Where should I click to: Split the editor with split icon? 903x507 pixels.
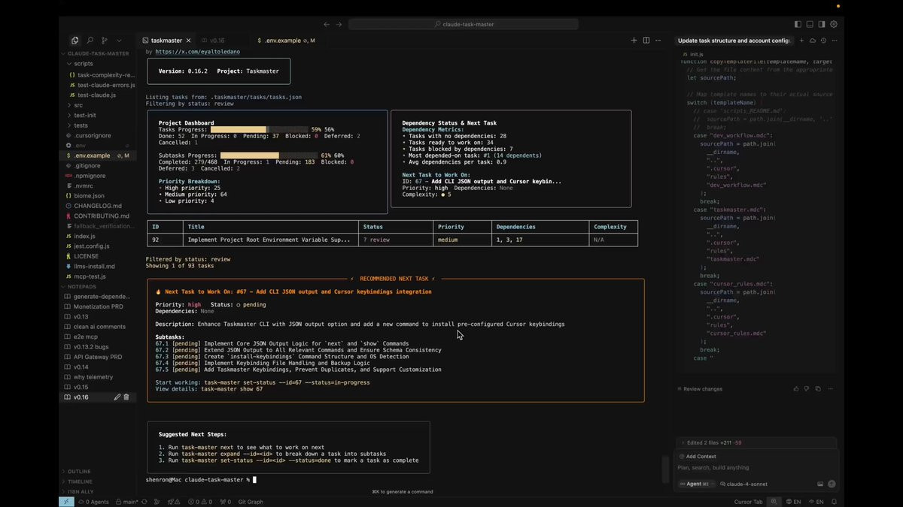646,41
